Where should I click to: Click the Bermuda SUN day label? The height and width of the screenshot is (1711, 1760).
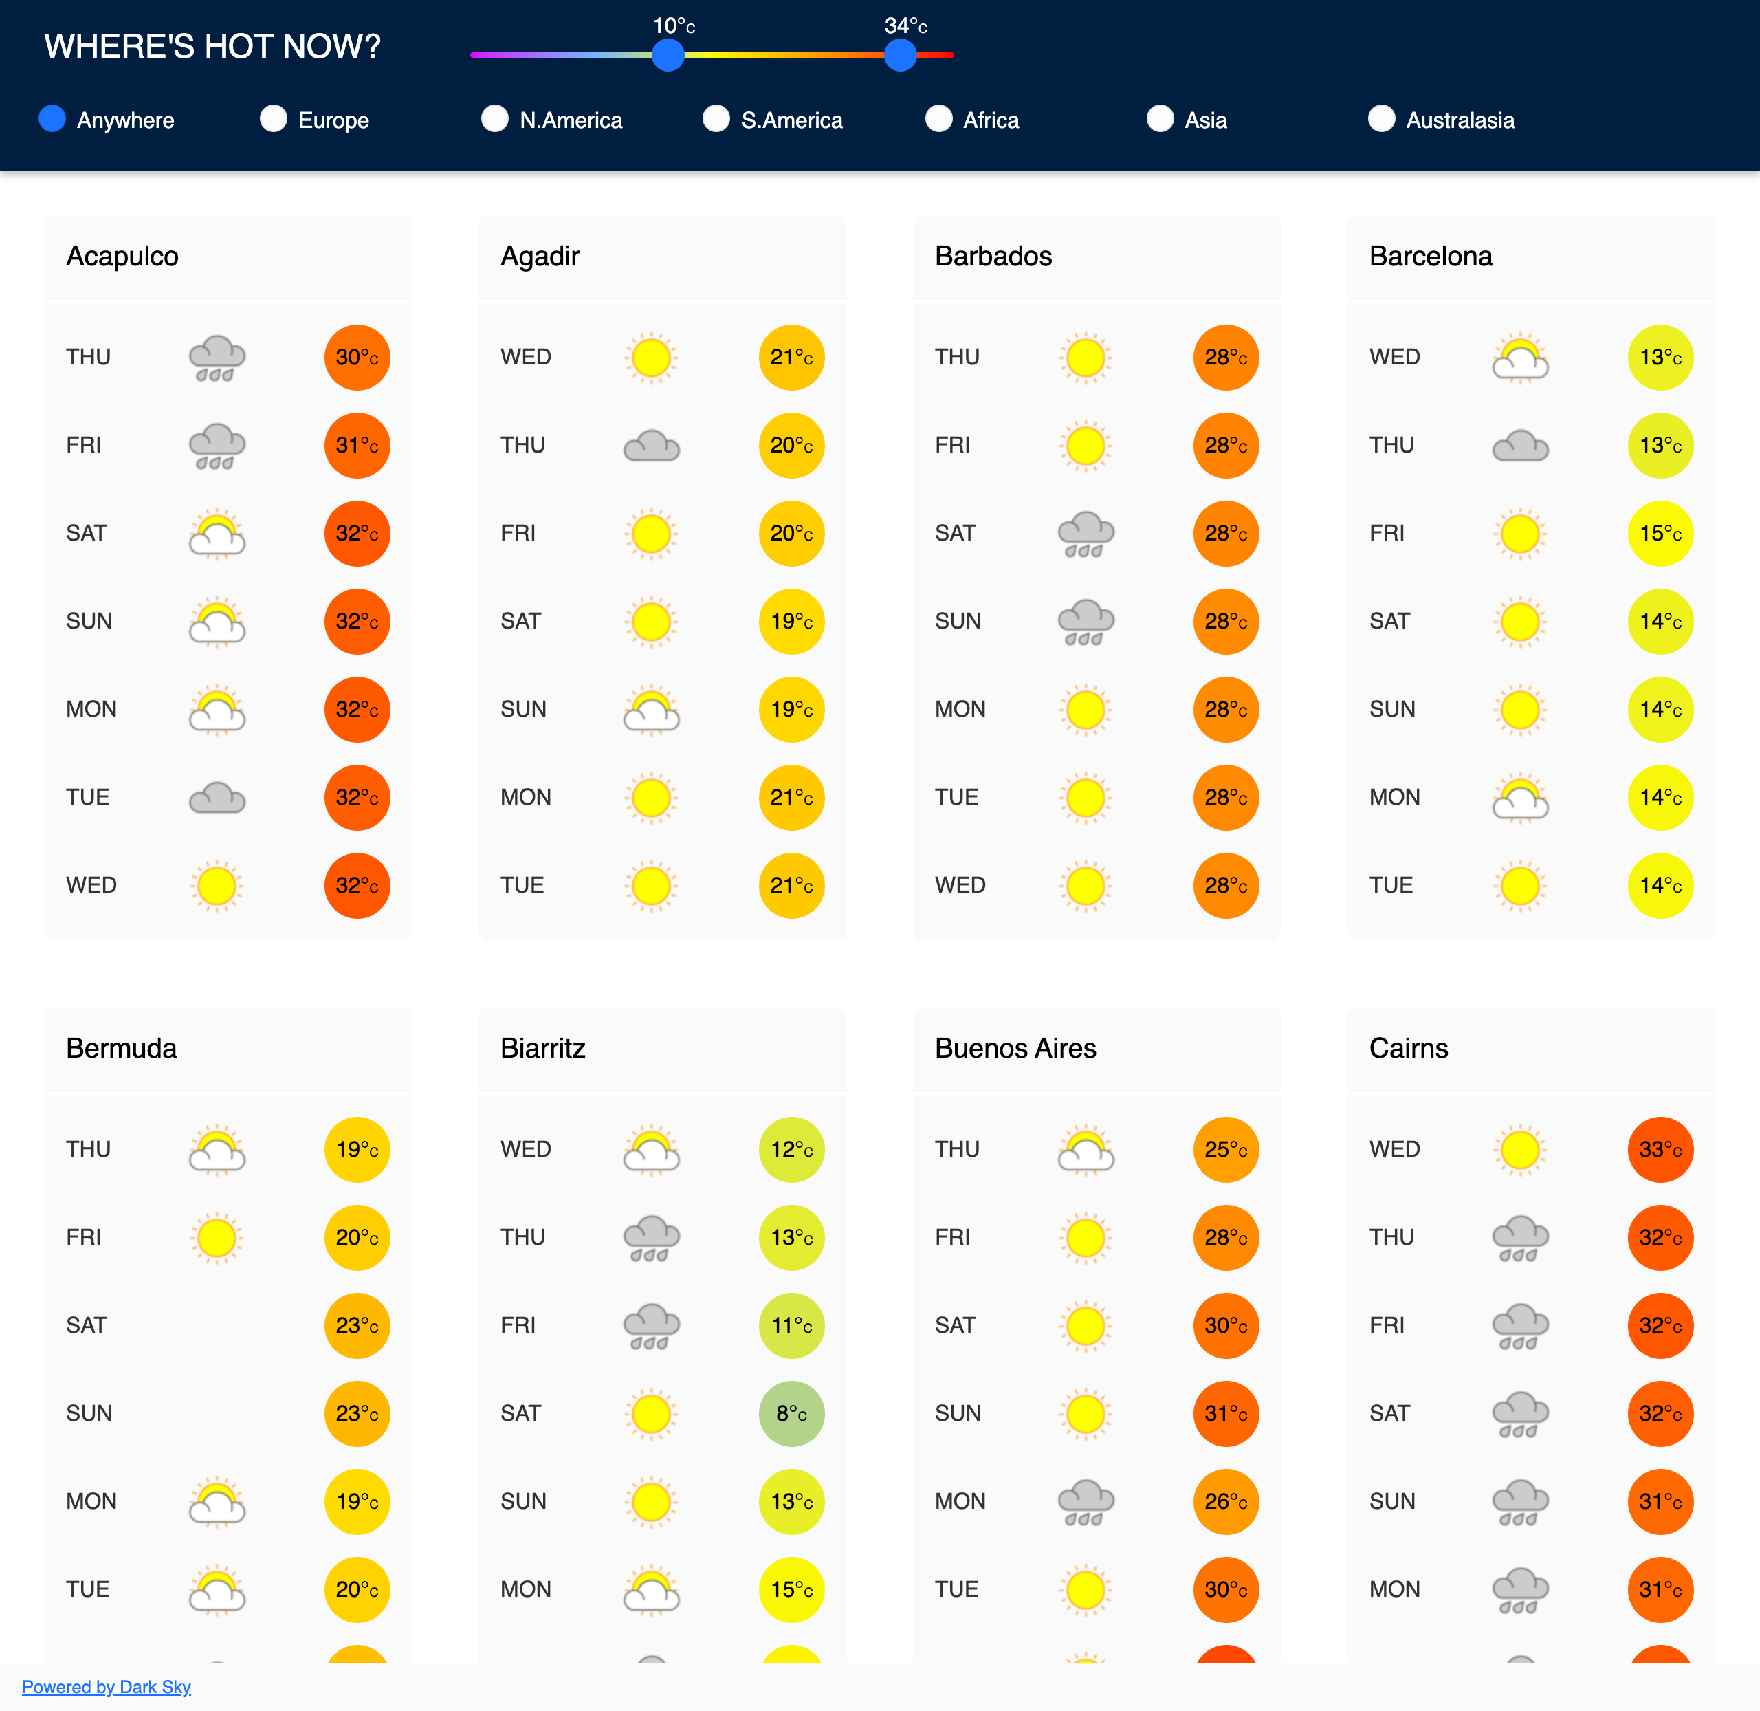coord(89,1413)
